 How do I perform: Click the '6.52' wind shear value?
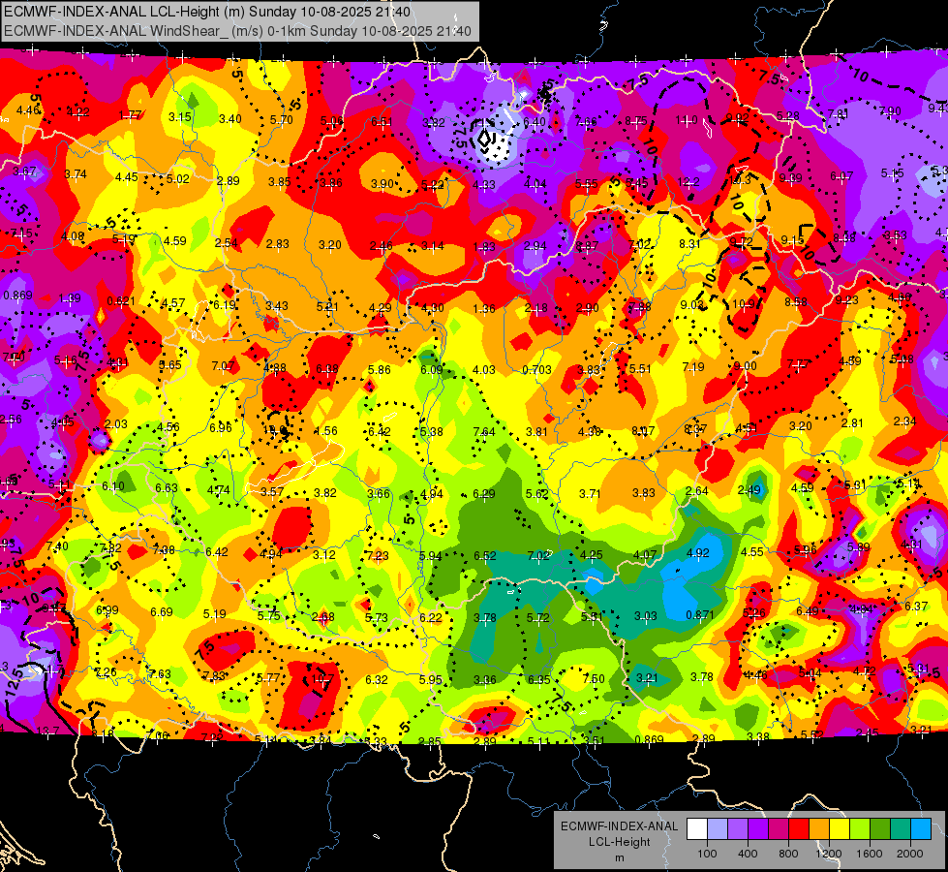pyautogui.click(x=485, y=555)
